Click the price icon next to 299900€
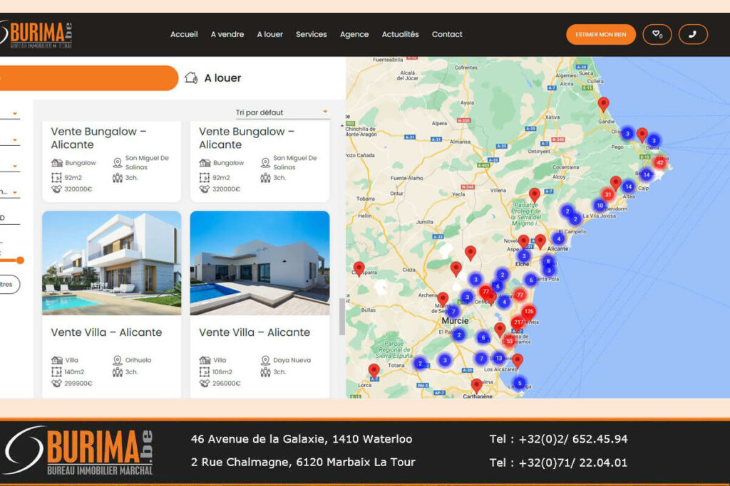 [56, 384]
